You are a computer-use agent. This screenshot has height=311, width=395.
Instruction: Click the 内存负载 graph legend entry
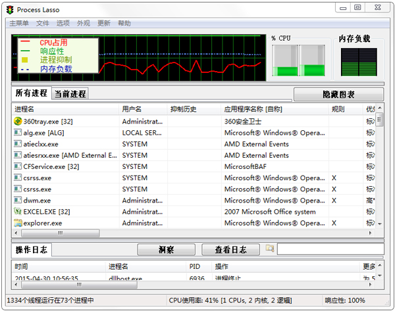(x=56, y=68)
